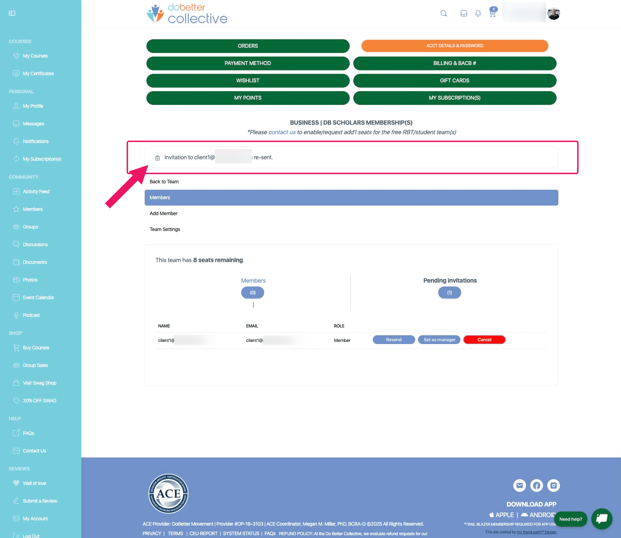Image resolution: width=621 pixels, height=538 pixels.
Task: Open the Podcast section in the sidebar
Action: [31, 315]
